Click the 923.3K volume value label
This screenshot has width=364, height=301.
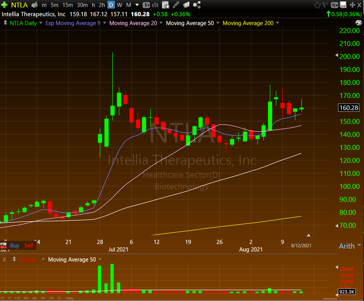point(347,292)
